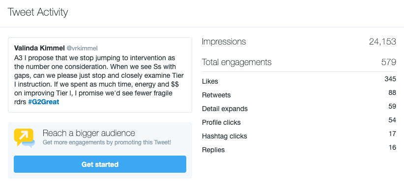Click the tweet text body
Image resolution: width=404 pixels, height=183 pixels.
pos(99,80)
